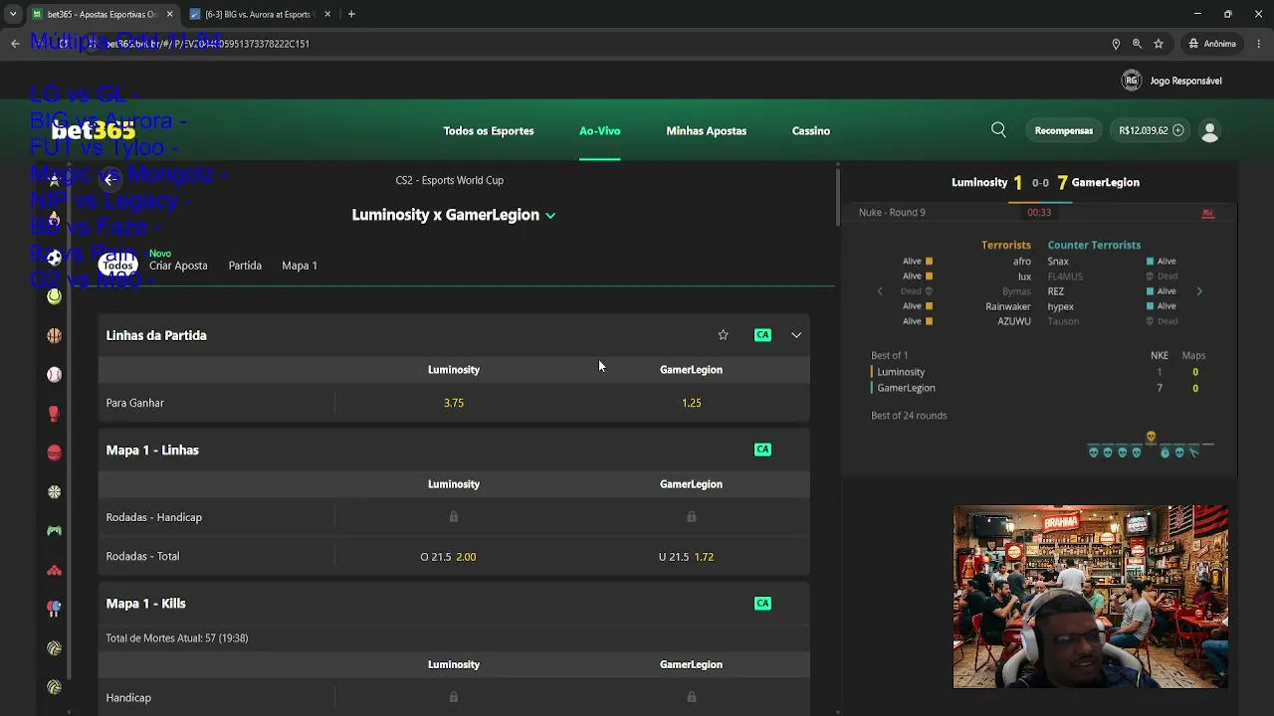The height and width of the screenshot is (716, 1274).
Task: Select the table tennis paddles icon
Action: pyautogui.click(x=54, y=609)
